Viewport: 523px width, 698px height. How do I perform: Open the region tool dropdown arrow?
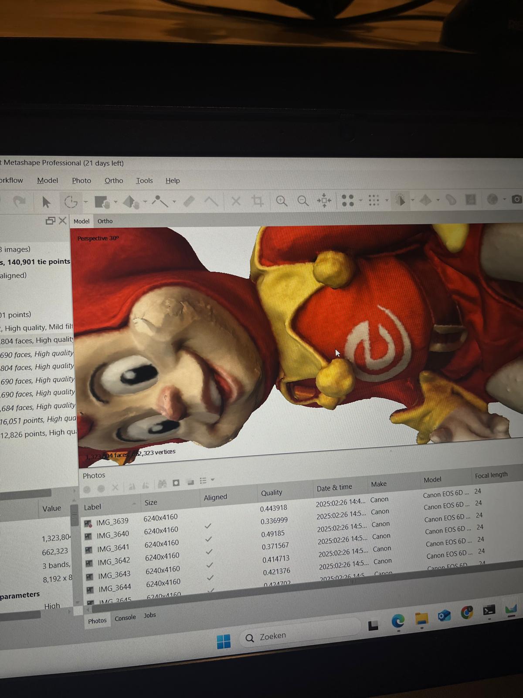point(115,202)
